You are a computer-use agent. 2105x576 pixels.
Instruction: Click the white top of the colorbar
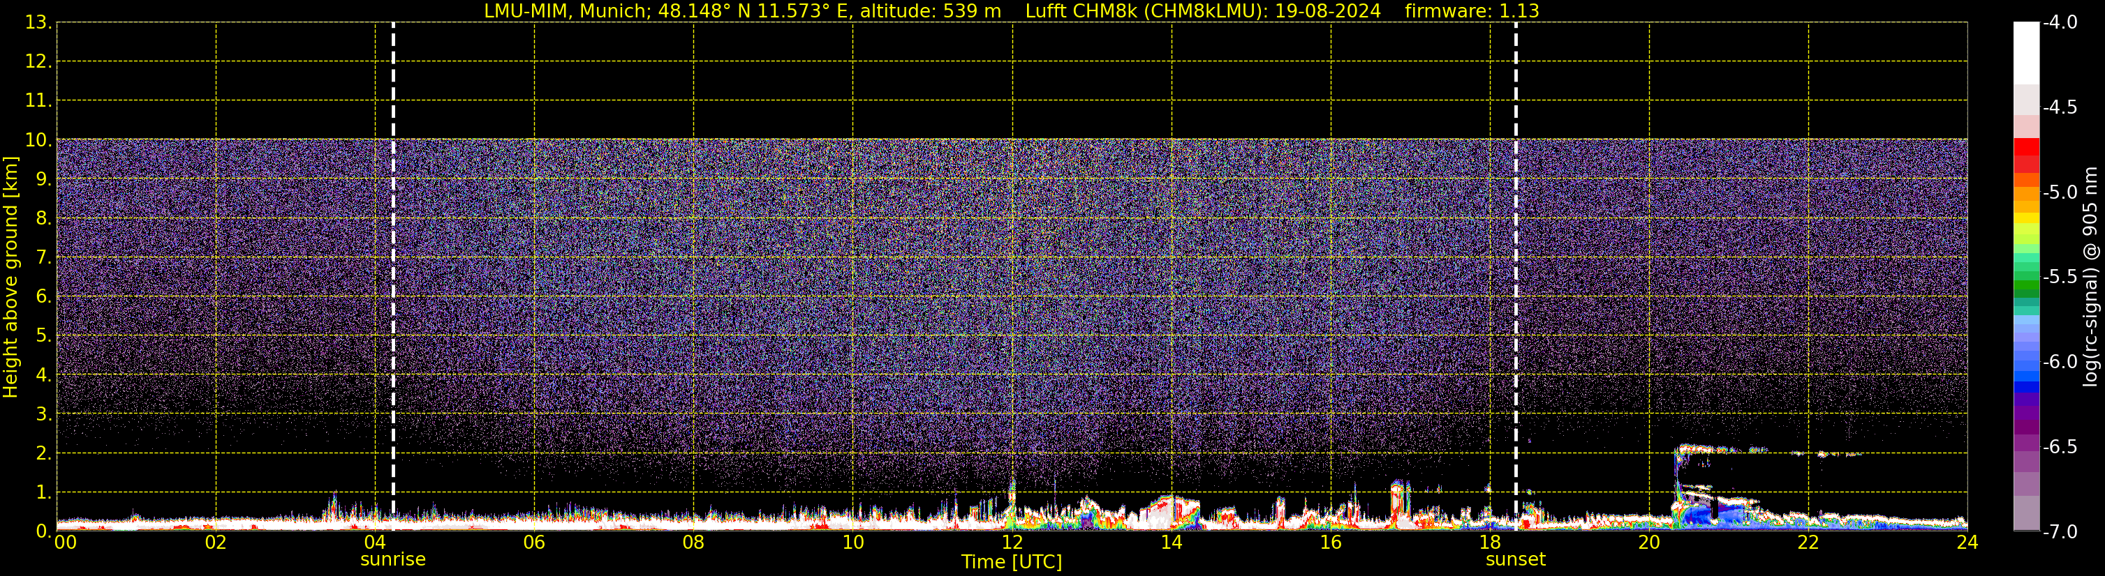(x=2027, y=53)
